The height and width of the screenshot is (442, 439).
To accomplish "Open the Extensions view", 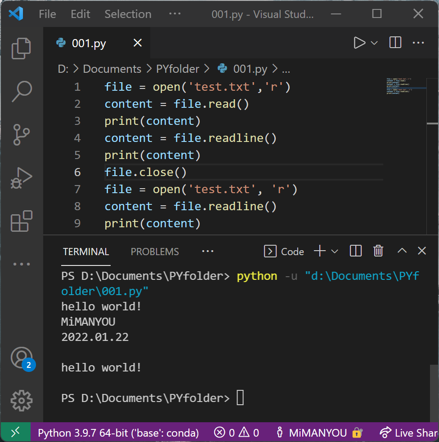I will click(x=21, y=221).
